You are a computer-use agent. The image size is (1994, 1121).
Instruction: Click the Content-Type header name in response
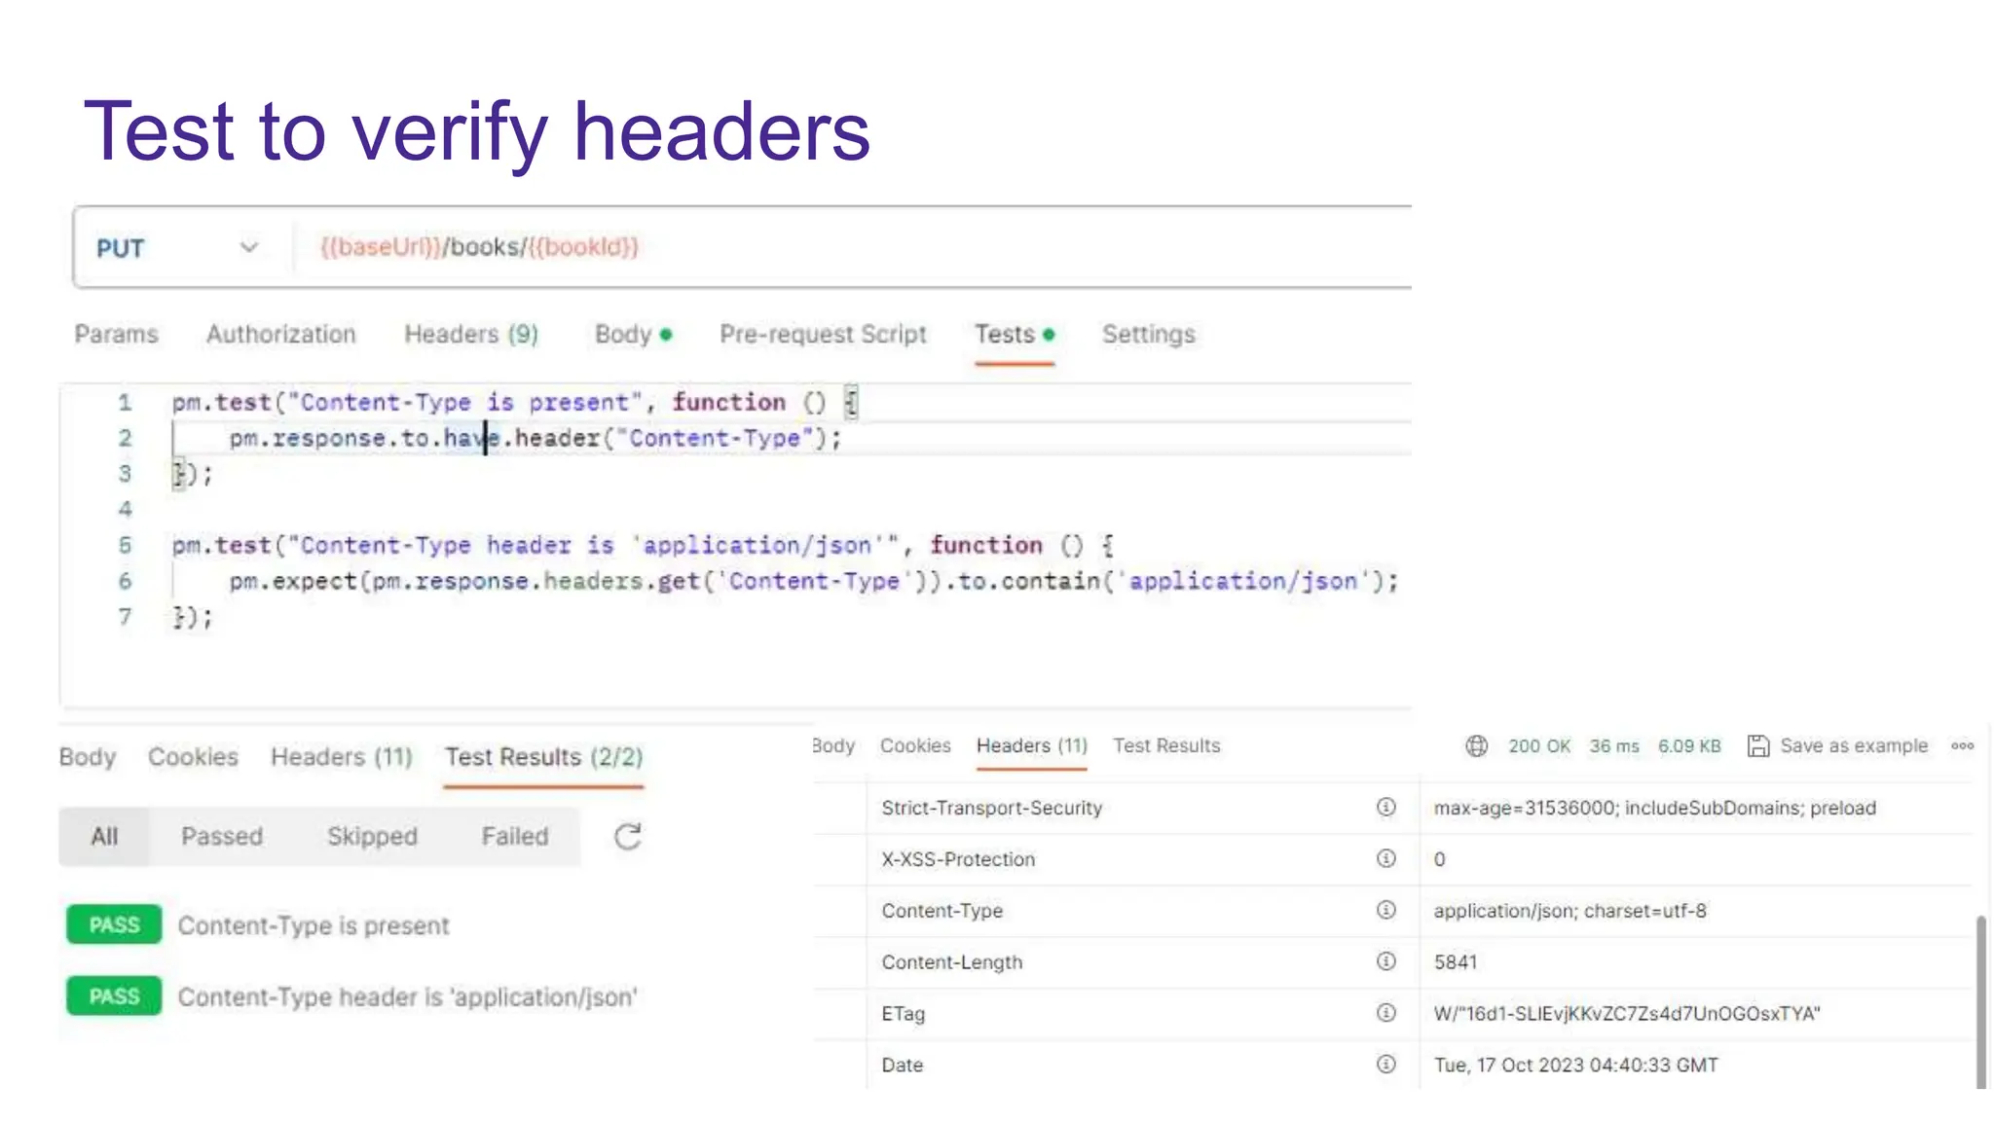point(942,911)
